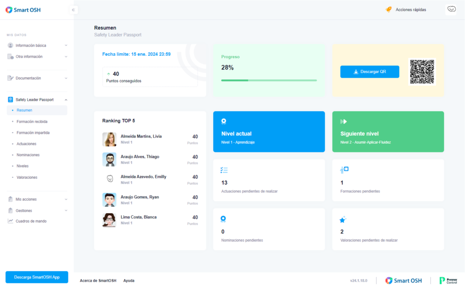Viewport: 465px width, 289px height.
Task: Expand the Documentación section chevron
Action: point(66,78)
